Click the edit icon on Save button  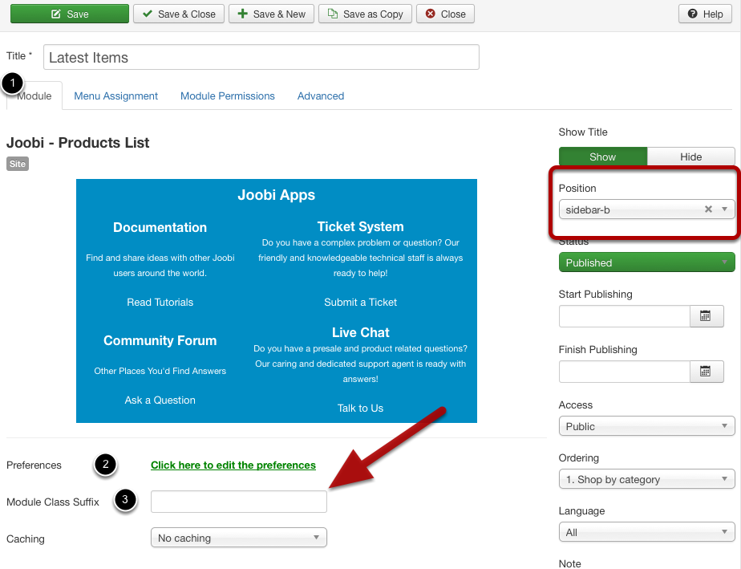[x=56, y=14]
